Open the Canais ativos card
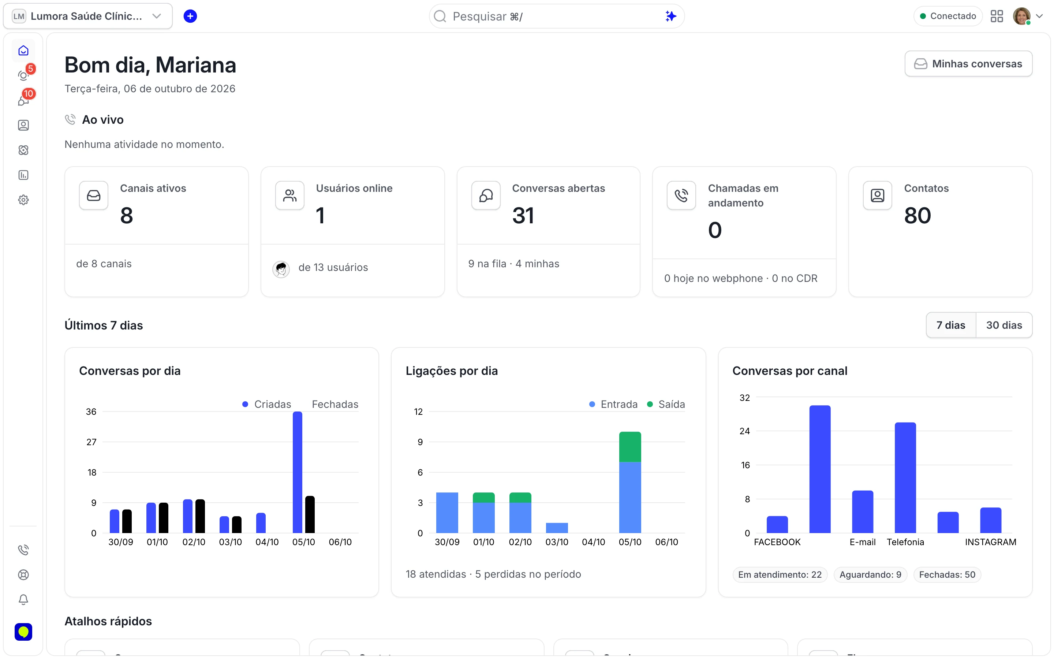 tap(156, 232)
